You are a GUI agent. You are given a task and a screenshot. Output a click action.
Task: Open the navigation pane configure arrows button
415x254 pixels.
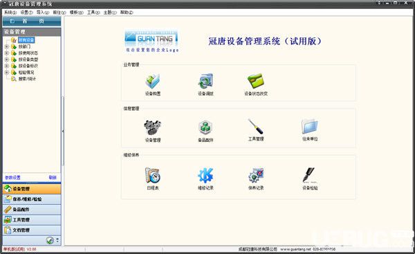coord(57,240)
